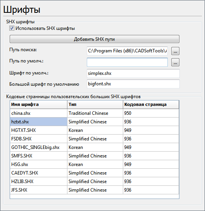Click Korean type cell for HGTXT.SHX
Viewport: 205px width, 211px height.
pyautogui.click(x=95, y=130)
